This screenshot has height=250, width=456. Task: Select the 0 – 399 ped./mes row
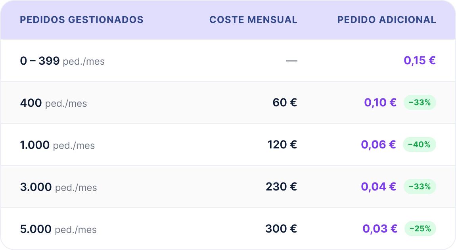click(x=228, y=61)
